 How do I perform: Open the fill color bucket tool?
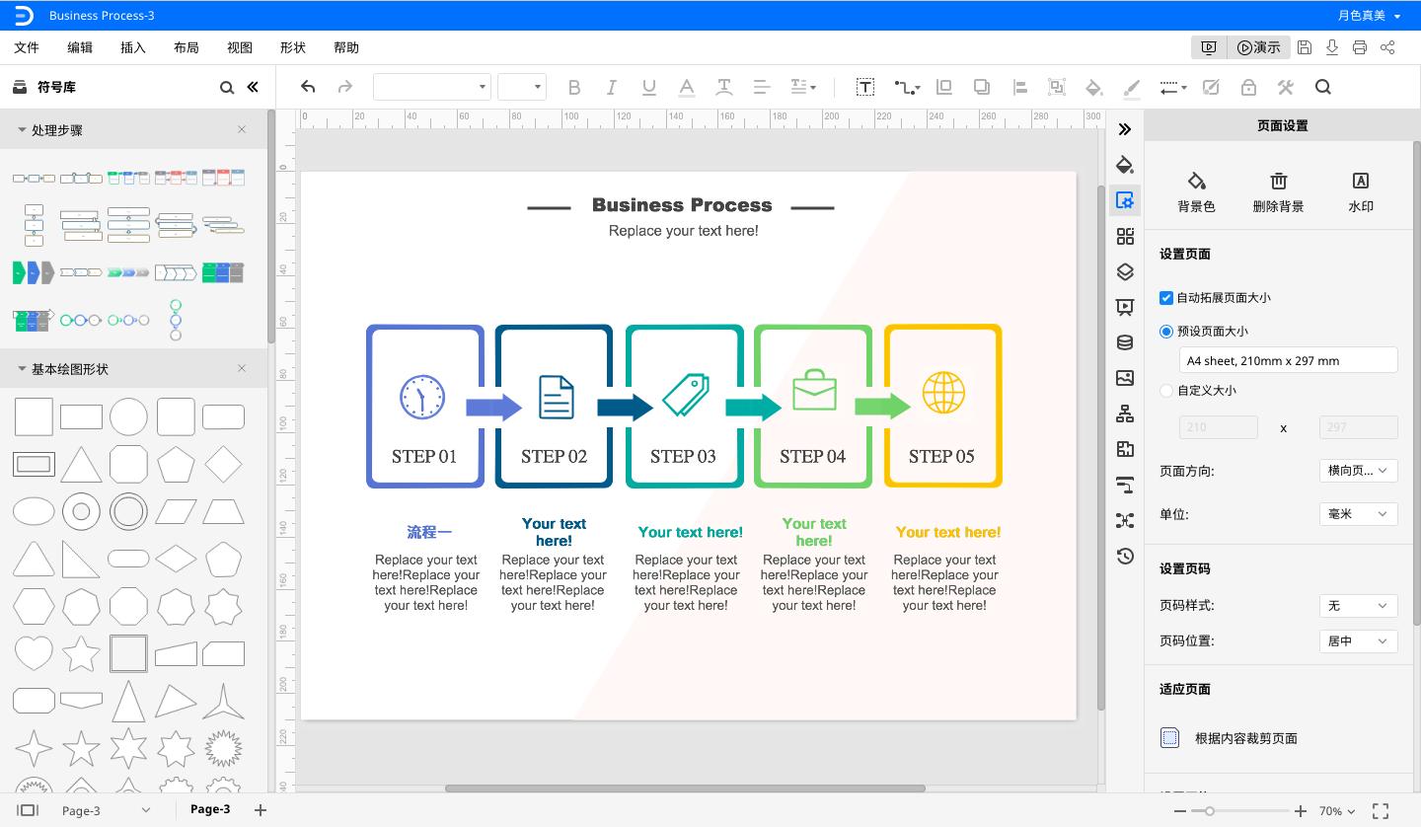1093,87
